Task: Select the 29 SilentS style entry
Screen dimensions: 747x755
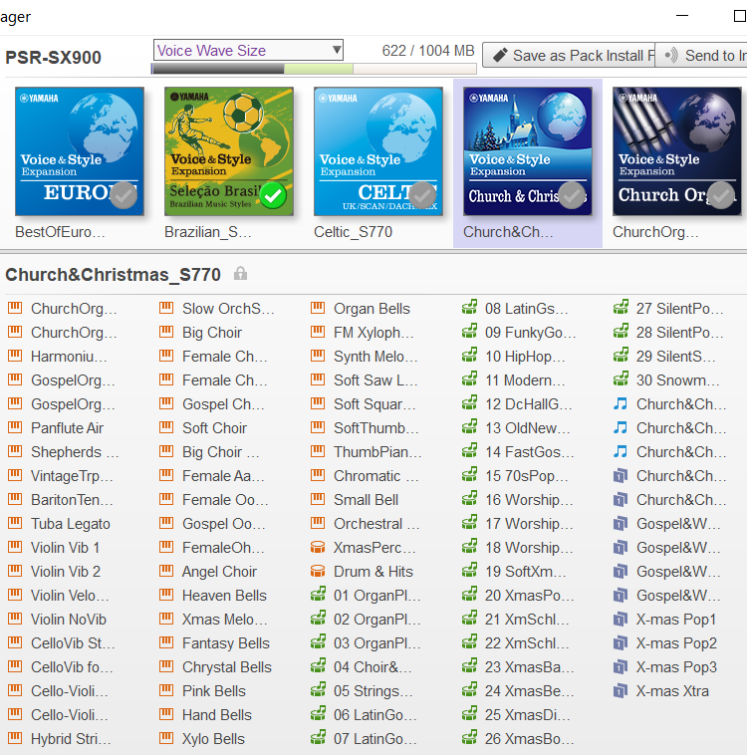Action: 665,357
